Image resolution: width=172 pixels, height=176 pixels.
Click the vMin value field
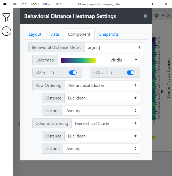(x=57, y=73)
